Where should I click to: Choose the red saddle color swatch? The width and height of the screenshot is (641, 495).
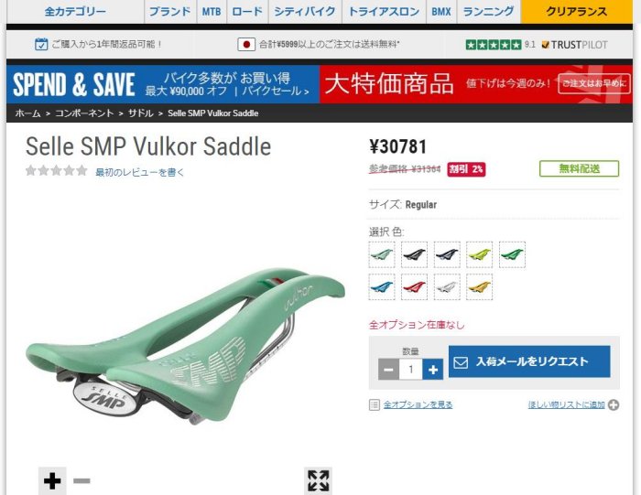[414, 287]
